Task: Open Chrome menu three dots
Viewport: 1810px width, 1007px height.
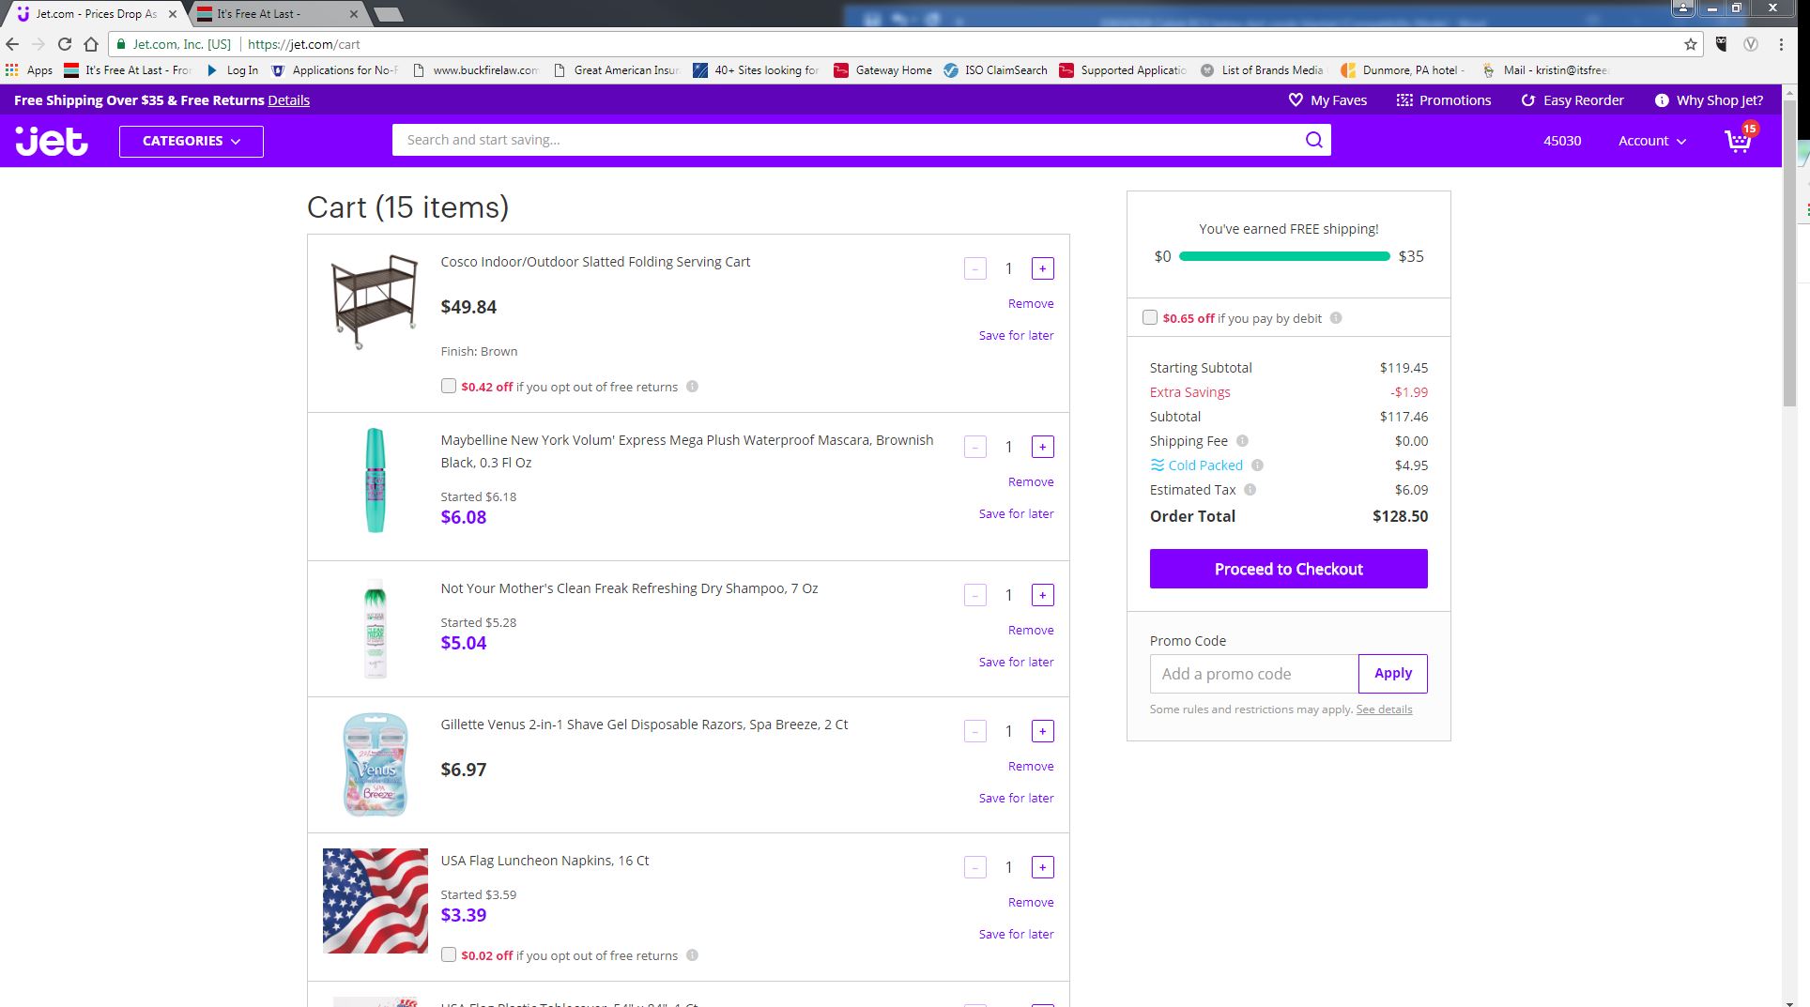Action: (1781, 44)
